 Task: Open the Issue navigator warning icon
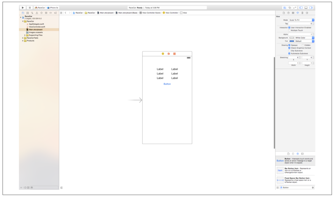pos(37,13)
